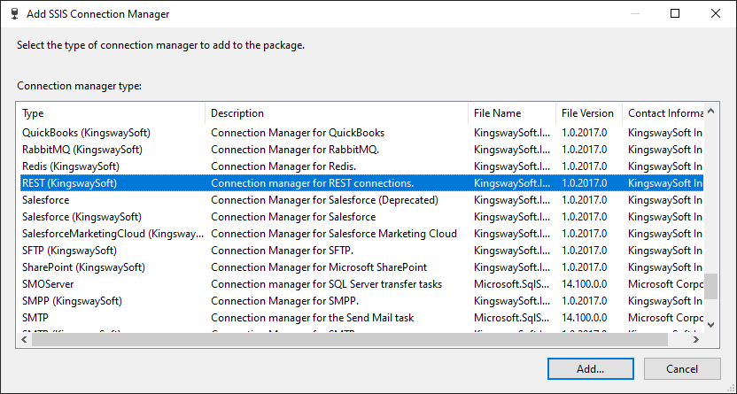Click the Cancel button
The height and width of the screenshot is (394, 737).
(682, 368)
